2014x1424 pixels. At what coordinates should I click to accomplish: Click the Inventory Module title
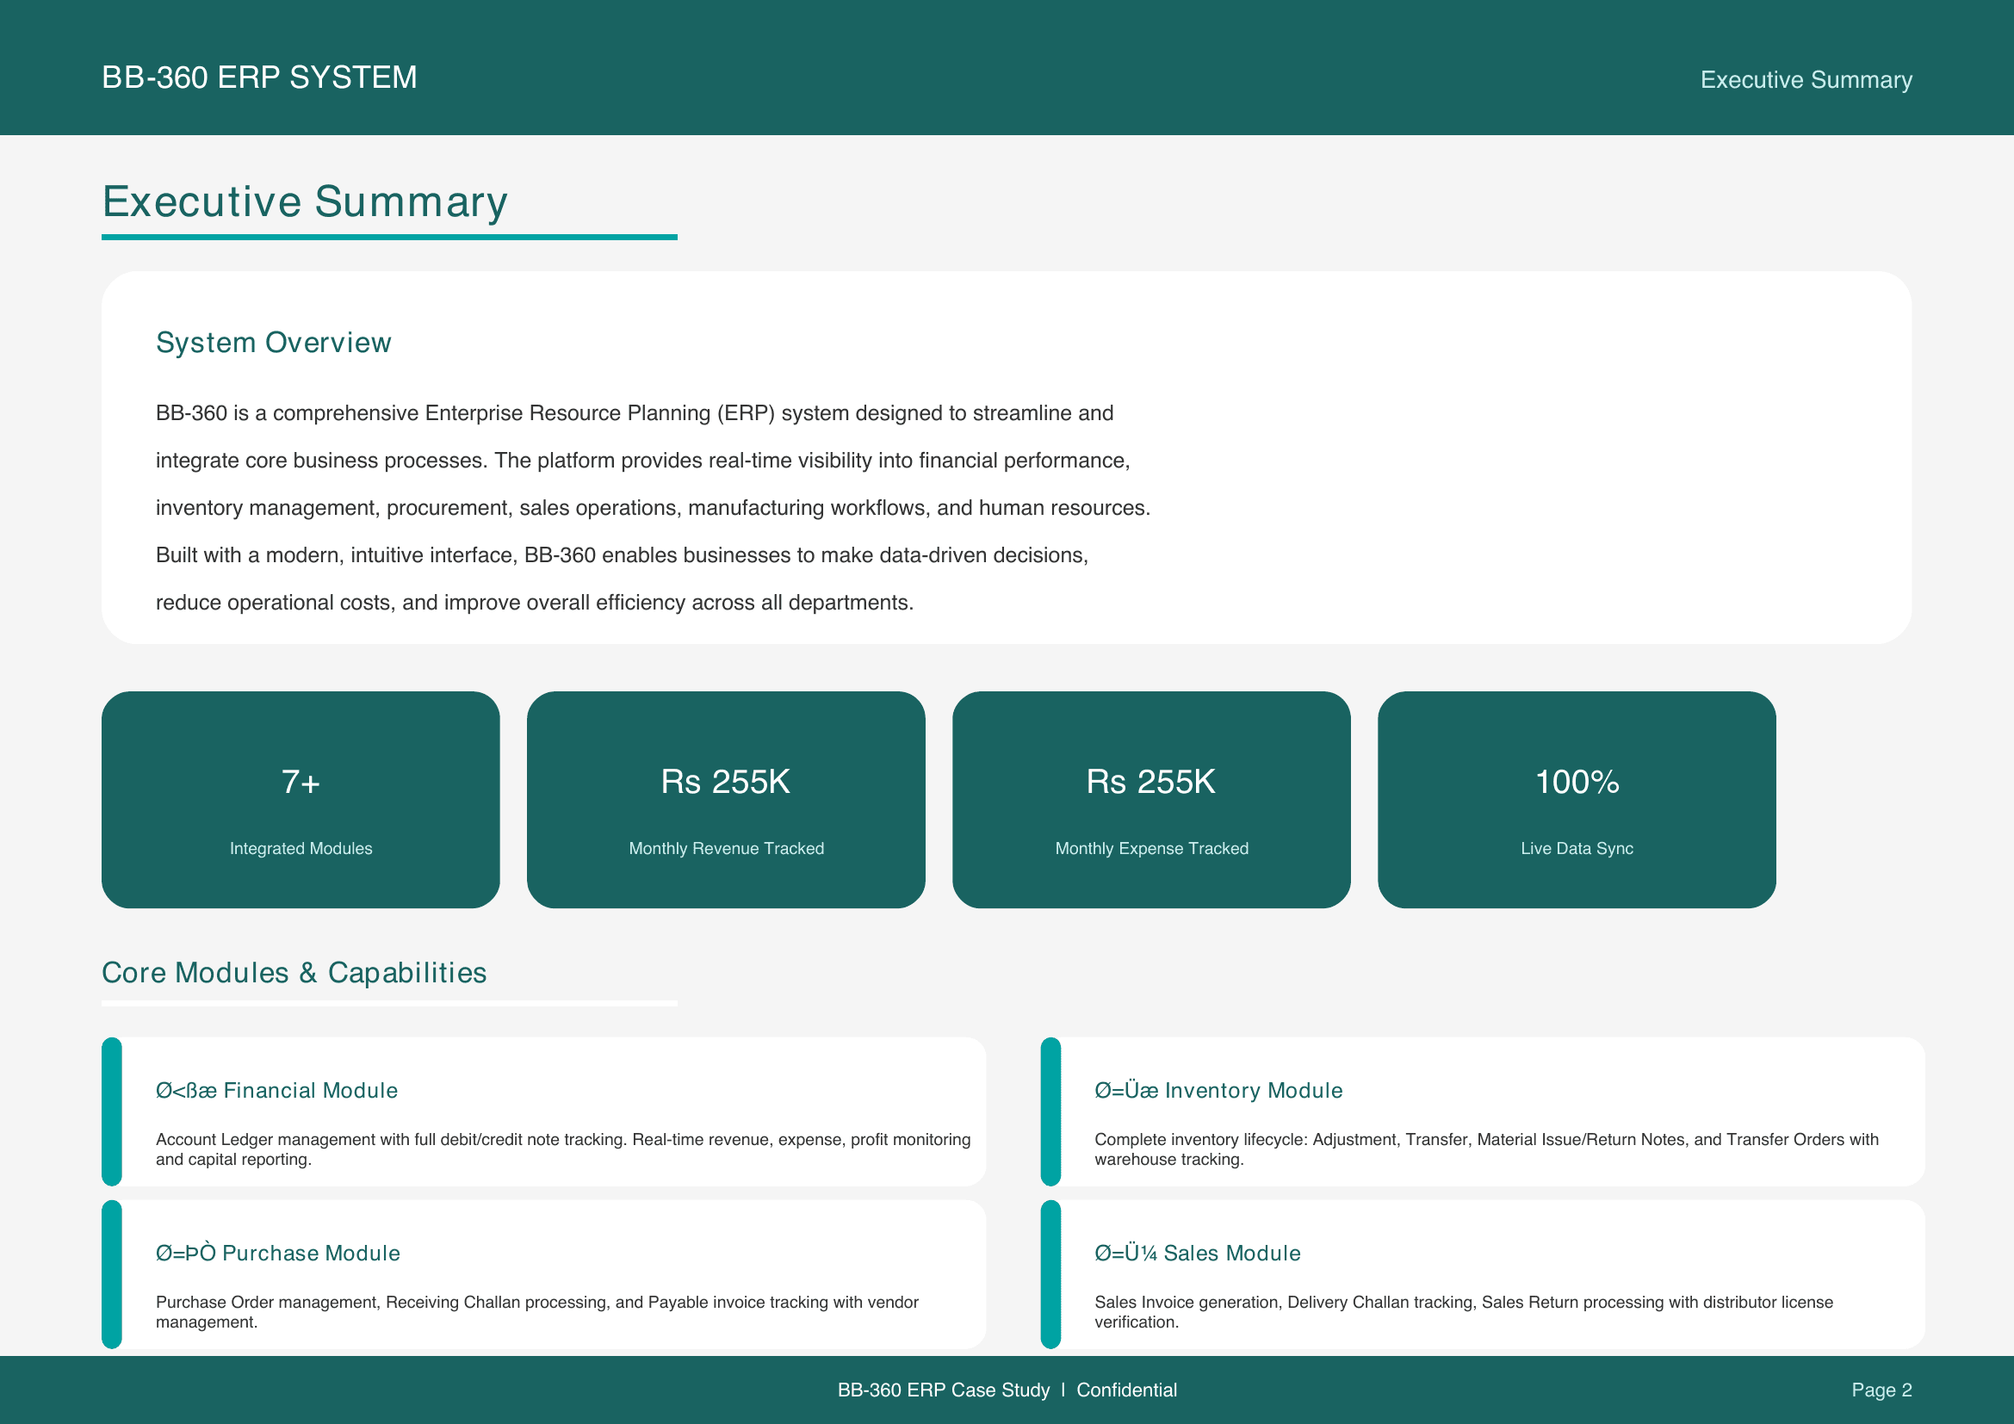click(1218, 1090)
